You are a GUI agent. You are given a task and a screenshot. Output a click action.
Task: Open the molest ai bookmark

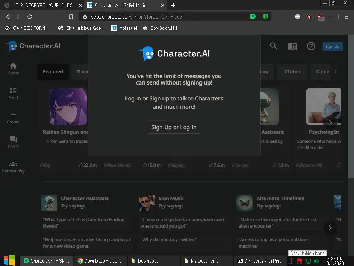[124, 28]
